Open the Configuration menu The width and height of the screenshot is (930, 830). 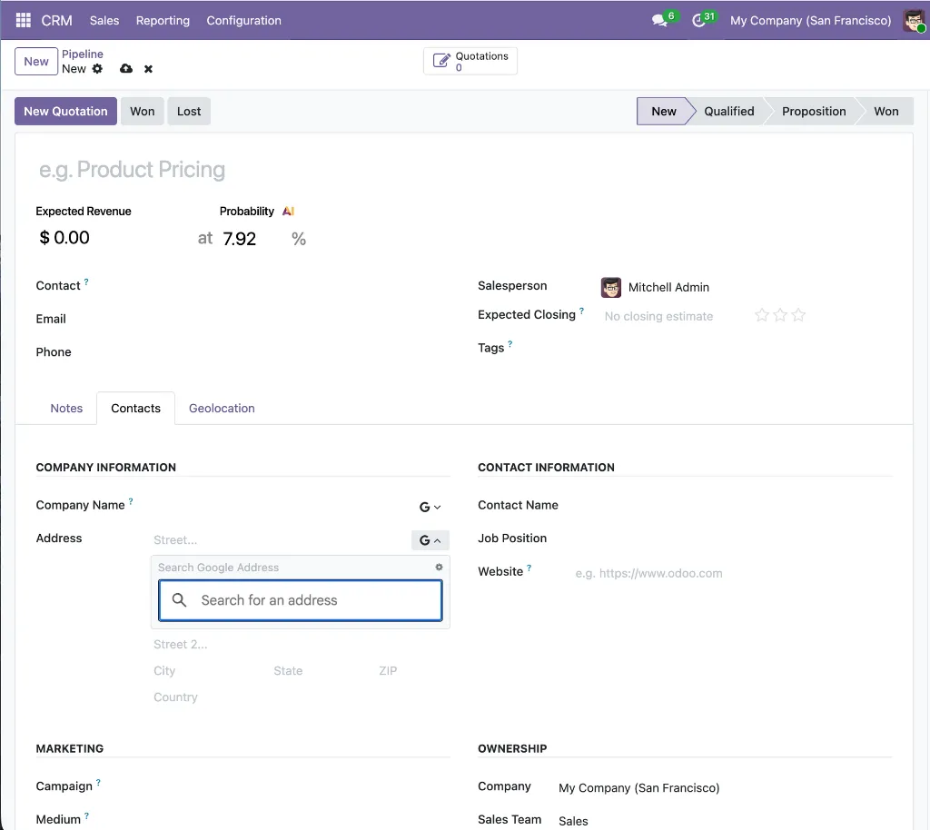point(243,20)
